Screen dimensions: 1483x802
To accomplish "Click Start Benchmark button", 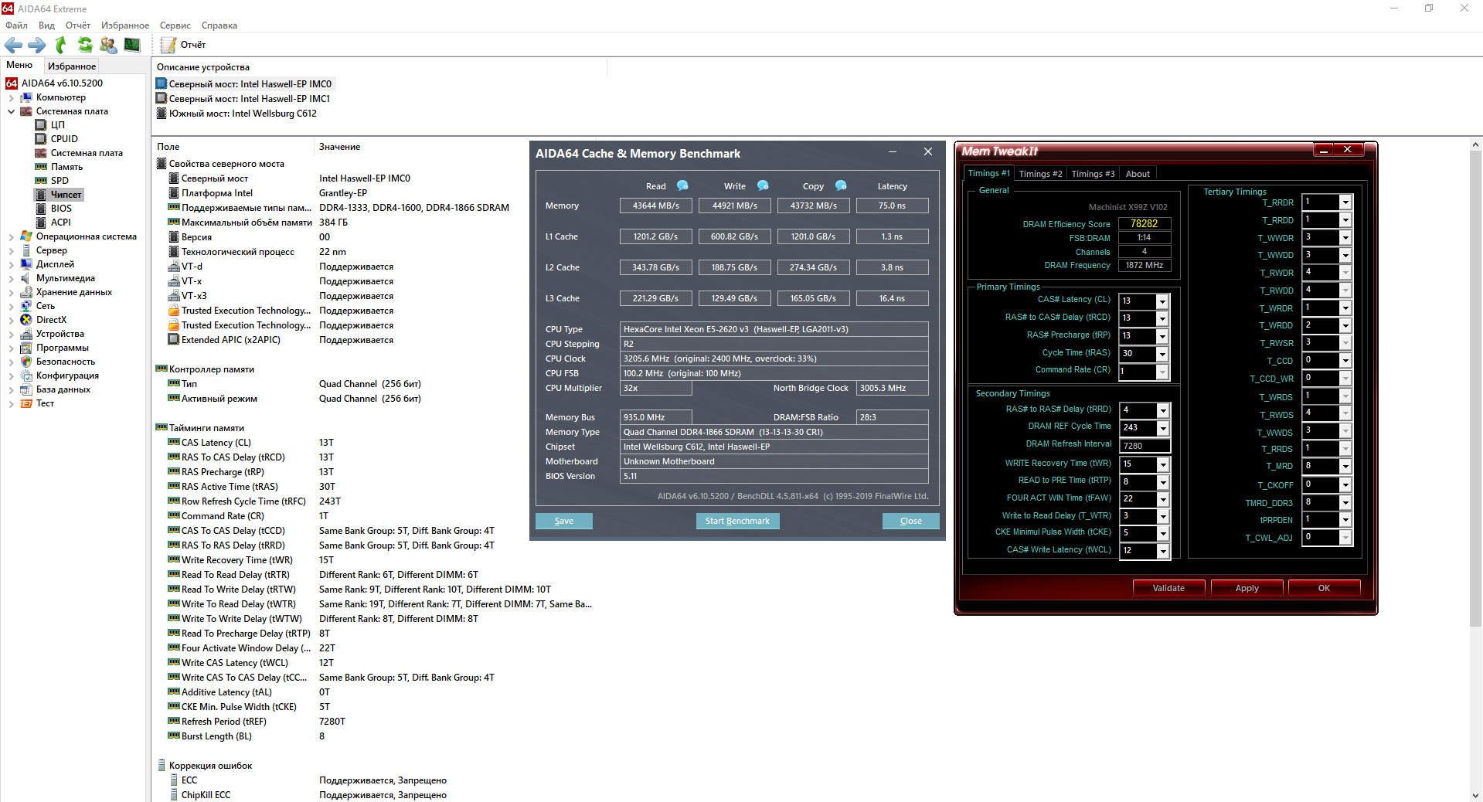I will 737,521.
